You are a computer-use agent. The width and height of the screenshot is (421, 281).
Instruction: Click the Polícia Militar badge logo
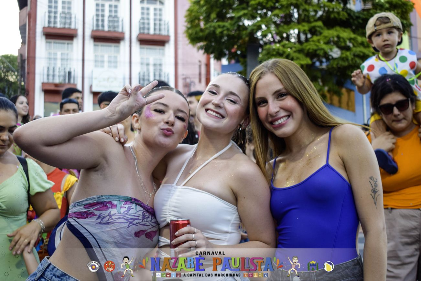[93, 266]
